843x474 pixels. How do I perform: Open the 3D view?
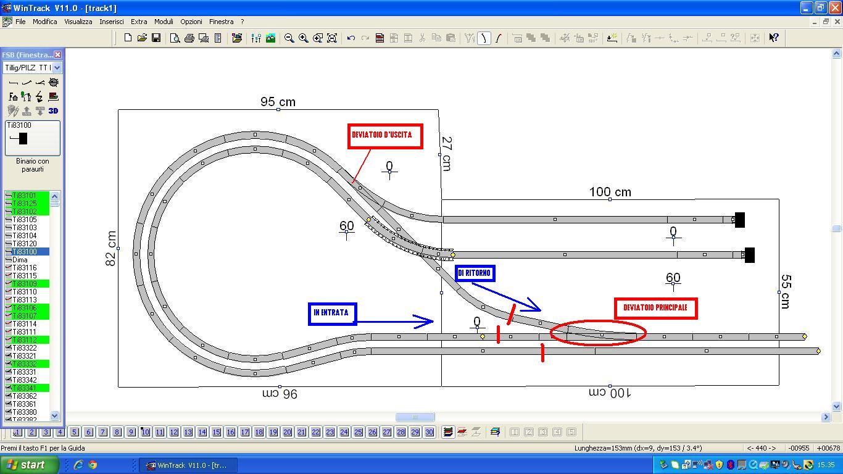tap(54, 110)
